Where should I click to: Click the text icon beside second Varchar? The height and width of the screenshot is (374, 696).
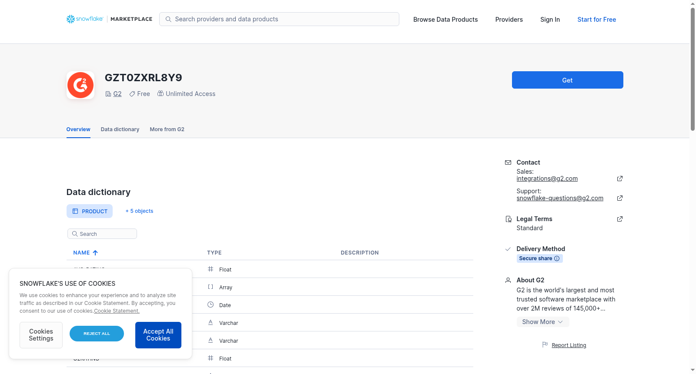(x=211, y=341)
